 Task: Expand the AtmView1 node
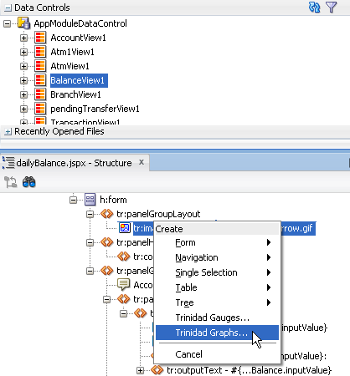(23, 66)
